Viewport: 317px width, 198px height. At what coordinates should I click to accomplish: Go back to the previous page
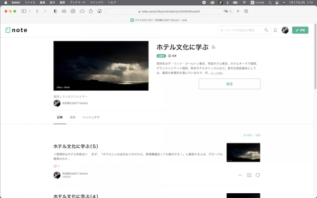pos(37,11)
